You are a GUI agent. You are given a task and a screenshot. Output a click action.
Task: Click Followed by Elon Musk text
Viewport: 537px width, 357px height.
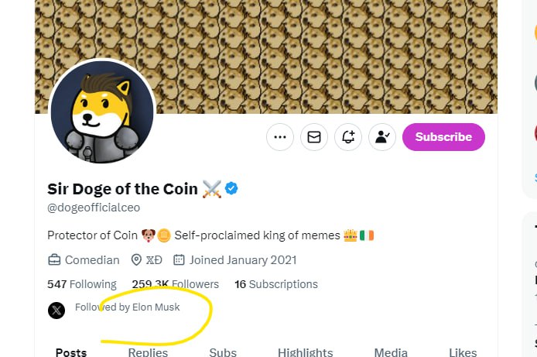127,307
